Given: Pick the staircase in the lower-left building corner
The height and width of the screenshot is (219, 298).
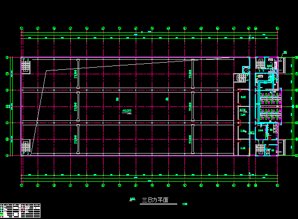Looking at the screenshot, I should coord(25,147).
